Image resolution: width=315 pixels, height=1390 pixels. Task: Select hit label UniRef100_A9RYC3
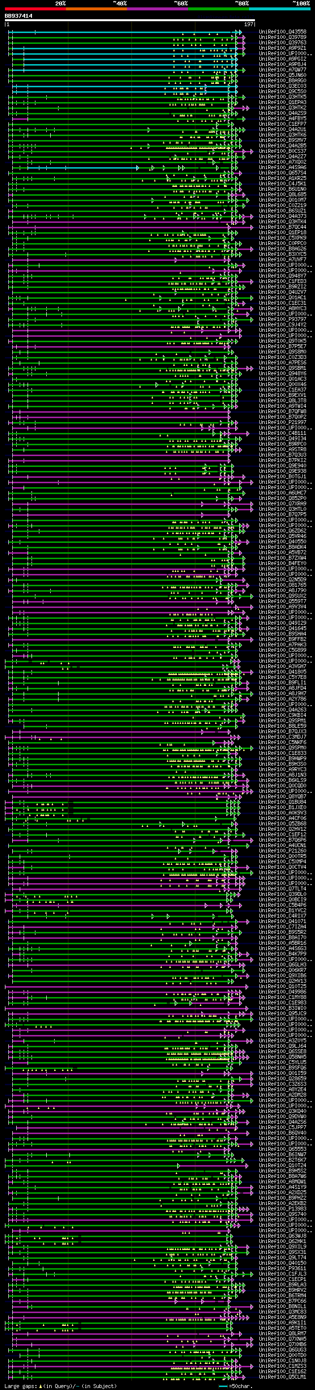point(283,770)
